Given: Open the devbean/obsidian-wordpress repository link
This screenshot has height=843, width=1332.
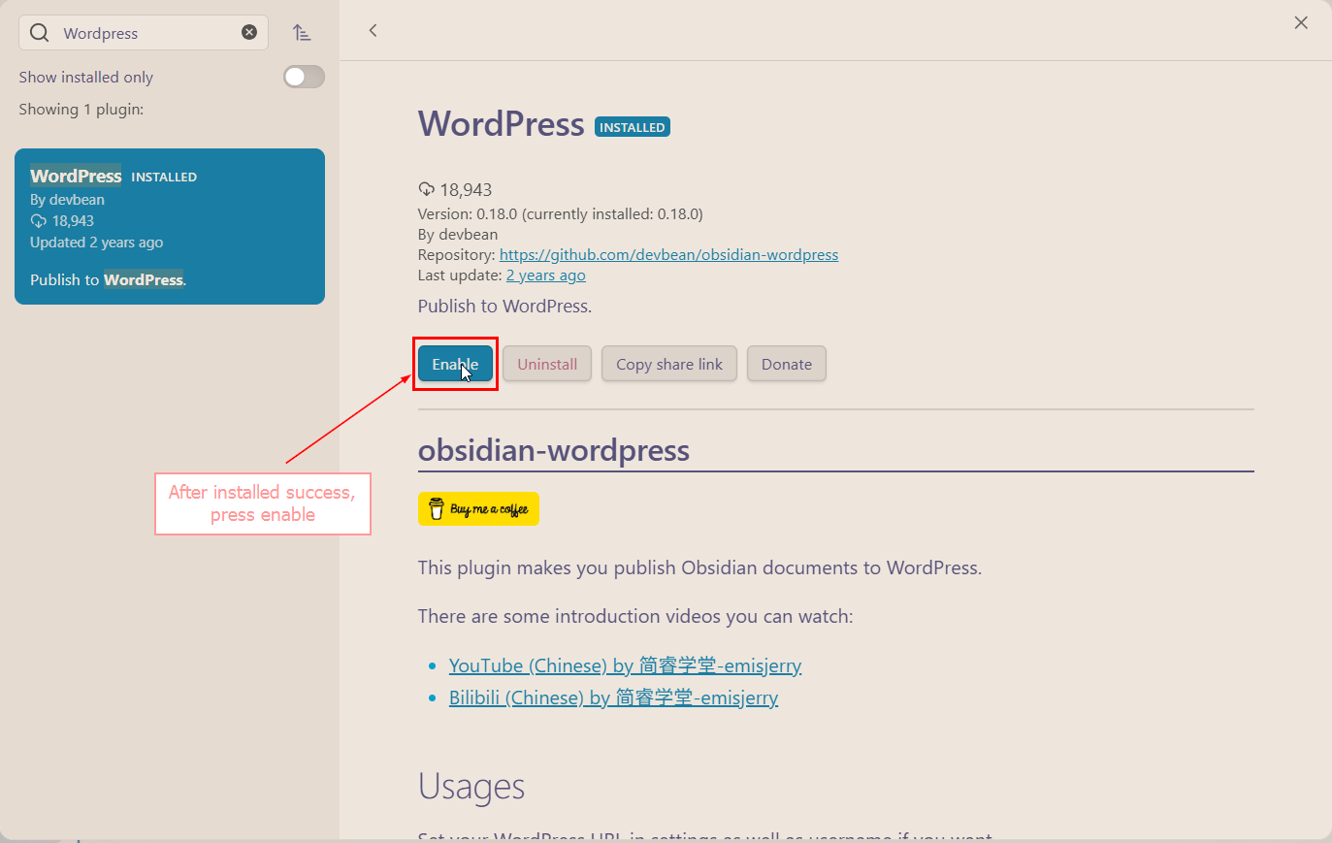Looking at the screenshot, I should [668, 254].
